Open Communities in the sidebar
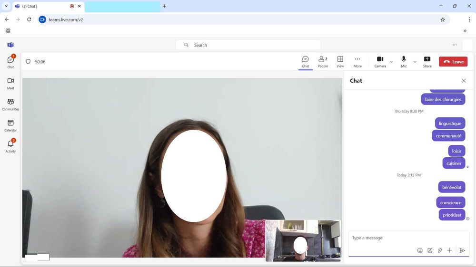Viewport: 476px width, 267px height. pos(10,105)
